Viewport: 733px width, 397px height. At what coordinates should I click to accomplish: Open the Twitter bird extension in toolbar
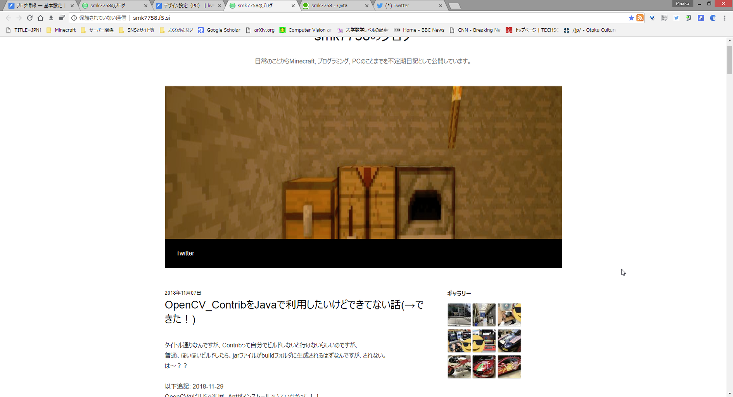(x=676, y=18)
